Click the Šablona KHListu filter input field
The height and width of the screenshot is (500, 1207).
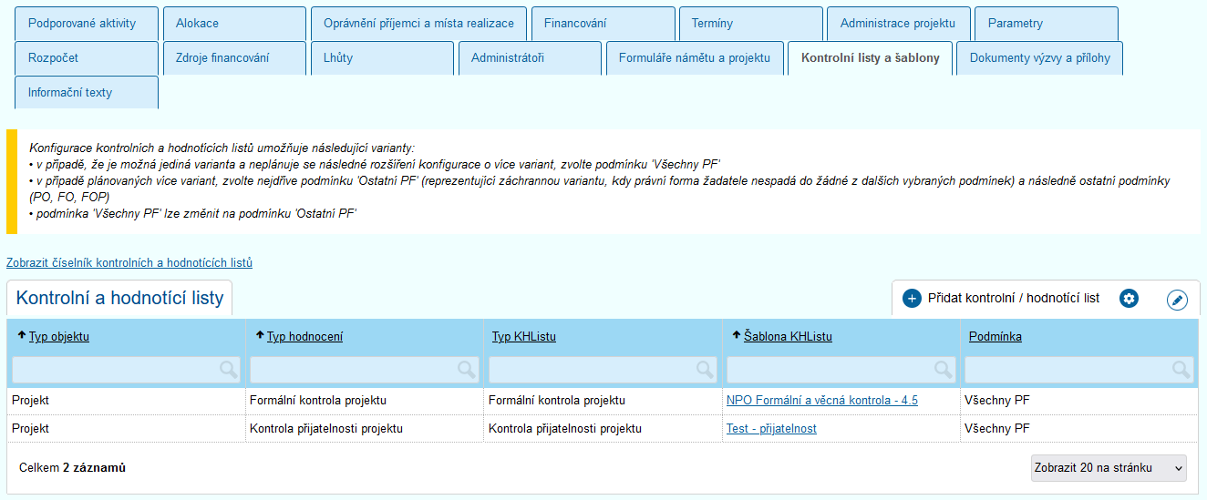(x=830, y=369)
